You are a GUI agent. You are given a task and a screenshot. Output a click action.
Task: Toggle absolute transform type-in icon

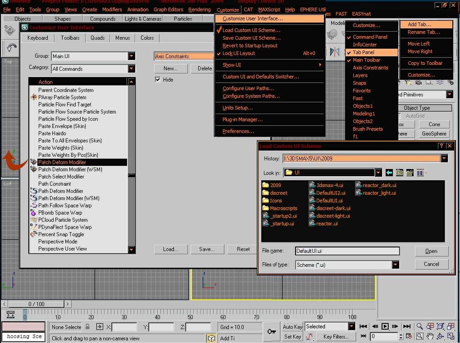pyautogui.click(x=100, y=327)
